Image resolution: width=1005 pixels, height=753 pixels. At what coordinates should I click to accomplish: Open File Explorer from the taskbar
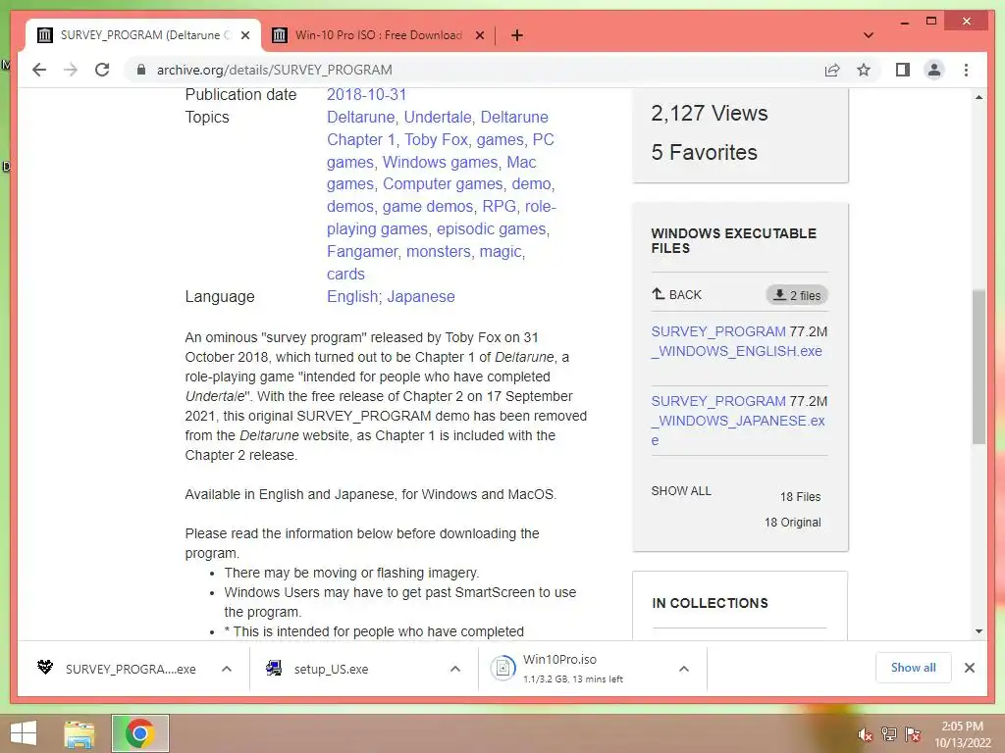(79, 733)
